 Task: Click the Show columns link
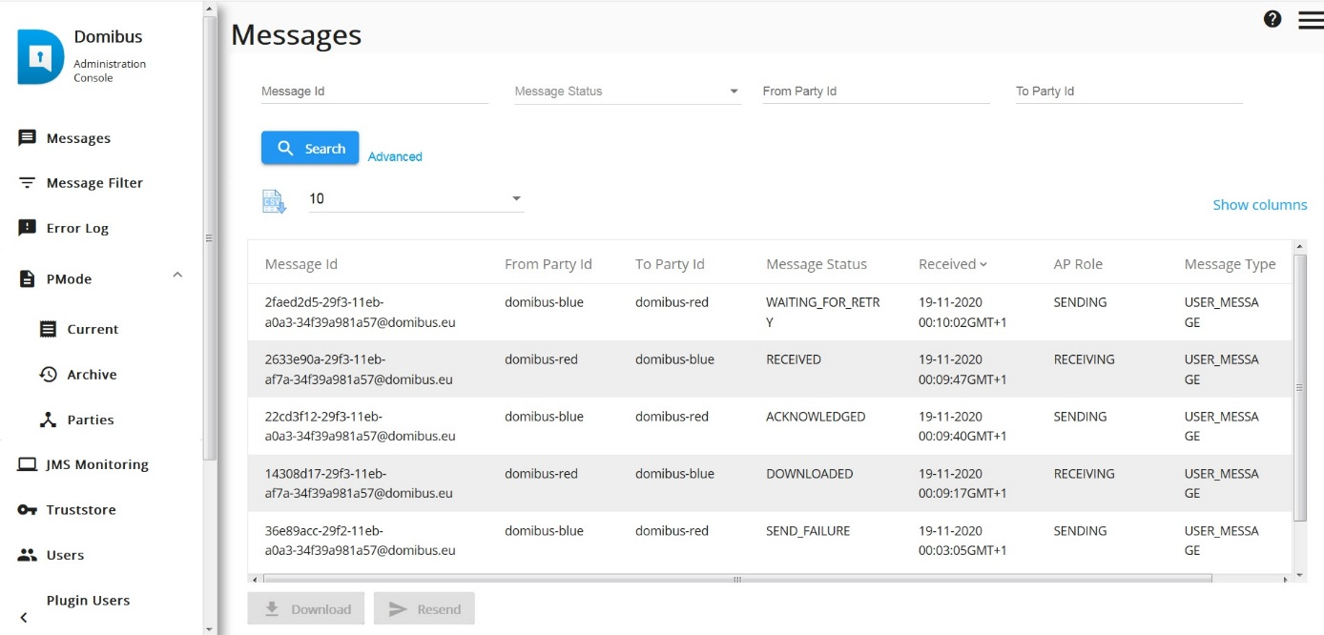point(1260,205)
